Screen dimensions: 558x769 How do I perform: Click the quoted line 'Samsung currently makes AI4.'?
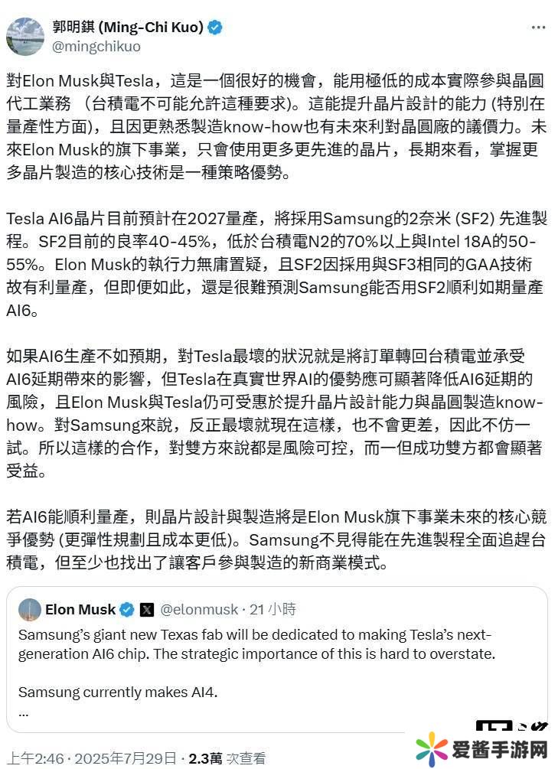pyautogui.click(x=118, y=692)
